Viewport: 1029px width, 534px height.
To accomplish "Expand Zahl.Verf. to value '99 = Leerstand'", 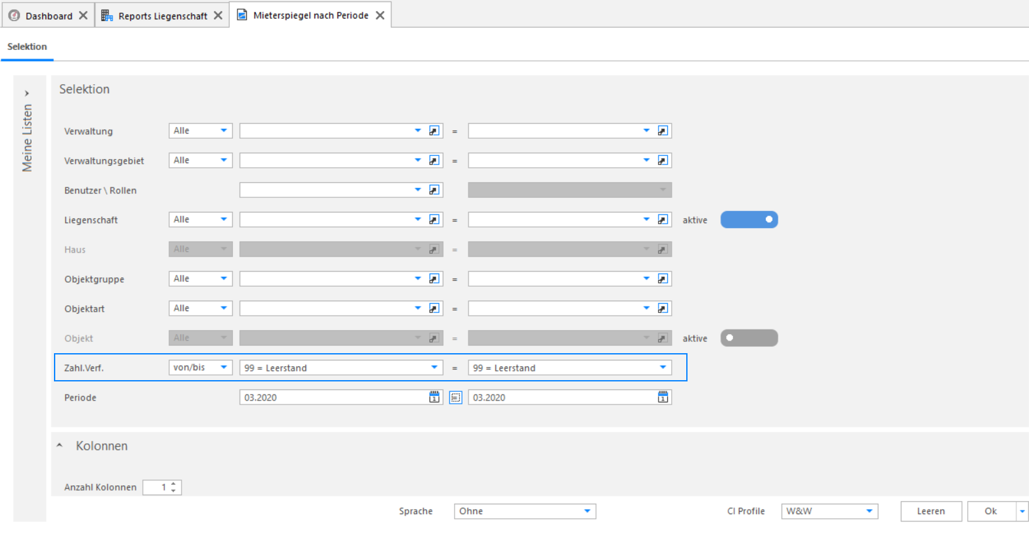I will pos(663,368).
